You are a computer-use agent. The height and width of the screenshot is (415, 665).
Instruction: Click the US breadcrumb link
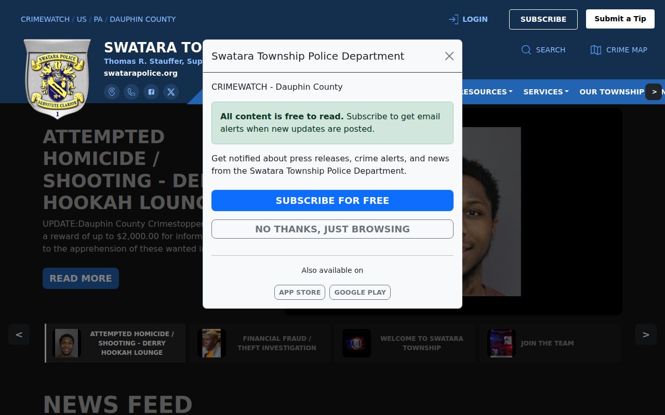coord(82,19)
